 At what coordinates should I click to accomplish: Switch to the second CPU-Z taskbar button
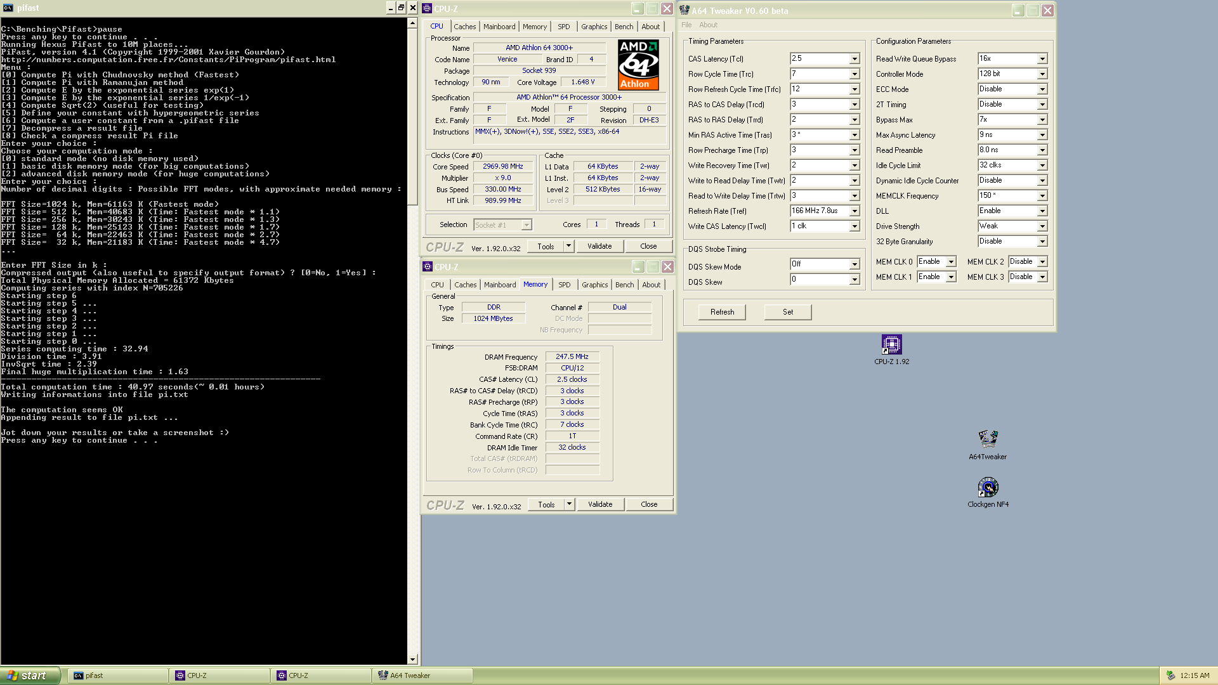321,675
